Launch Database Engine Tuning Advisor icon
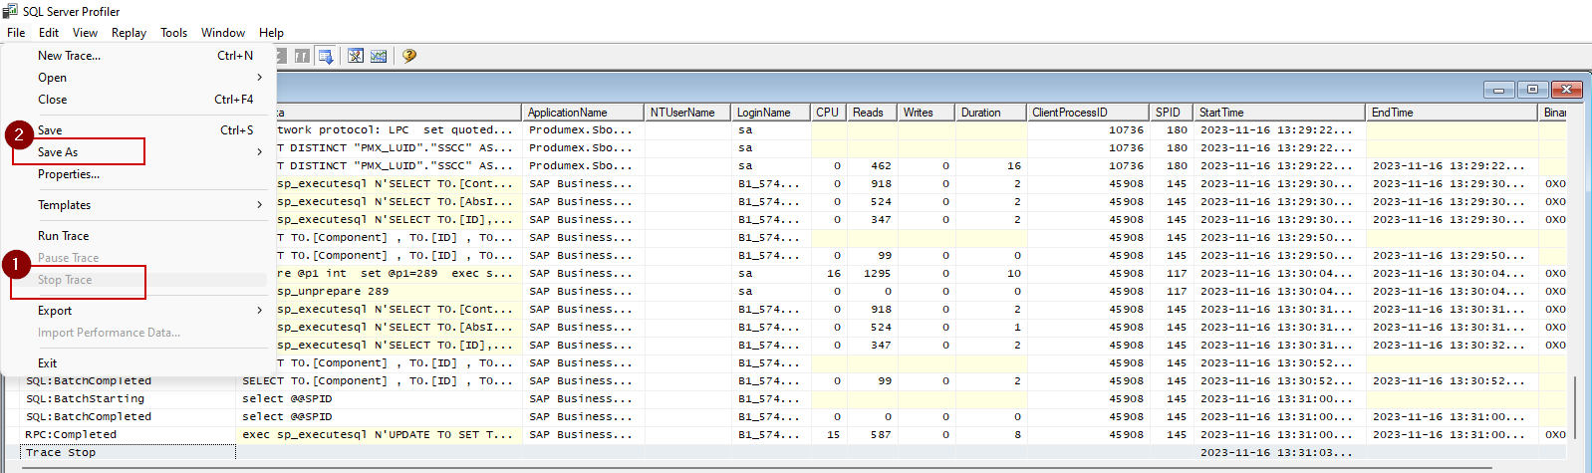This screenshot has height=473, width=1592. pos(356,56)
